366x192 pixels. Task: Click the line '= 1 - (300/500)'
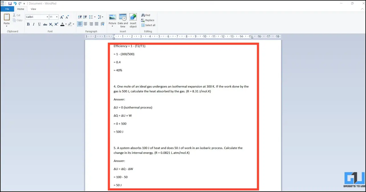click(124, 54)
